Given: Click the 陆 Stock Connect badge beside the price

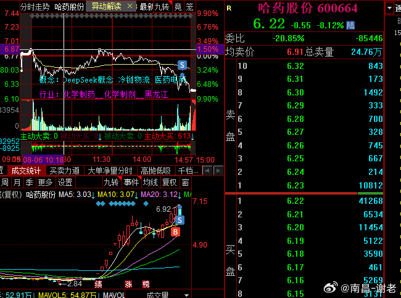Looking at the screenshot, I should [350, 25].
